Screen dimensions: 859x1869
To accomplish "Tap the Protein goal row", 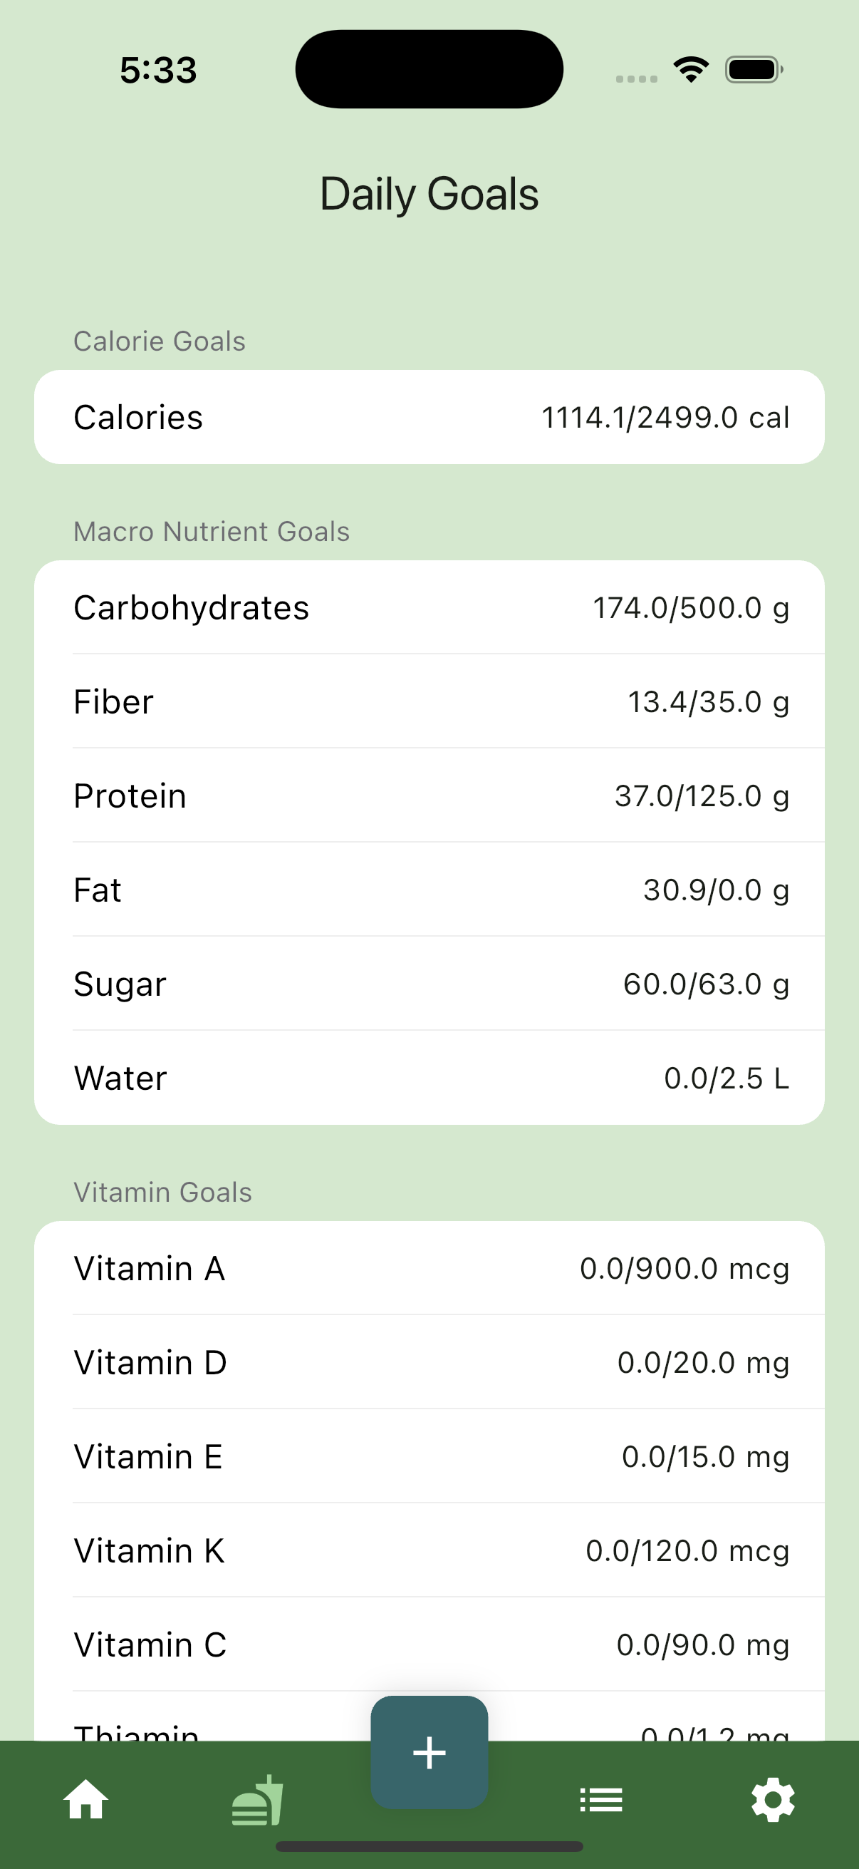I will (x=429, y=796).
